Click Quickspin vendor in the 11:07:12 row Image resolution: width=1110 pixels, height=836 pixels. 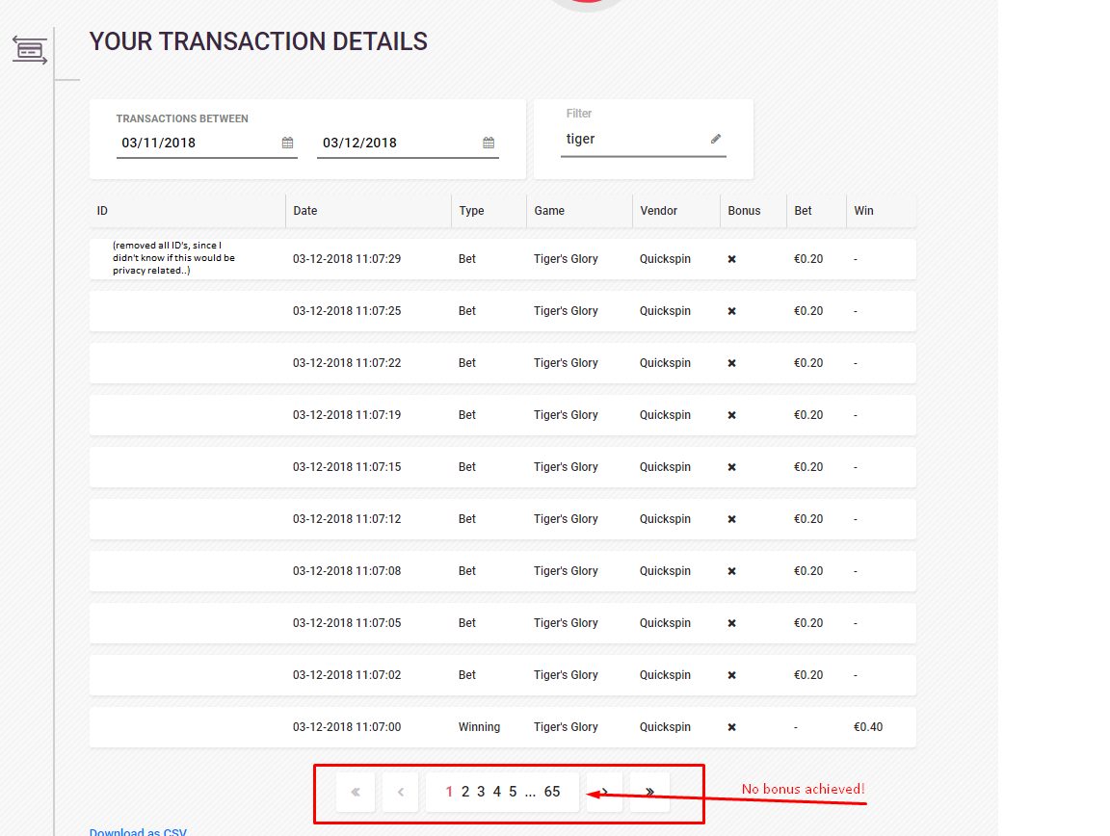[x=665, y=519]
